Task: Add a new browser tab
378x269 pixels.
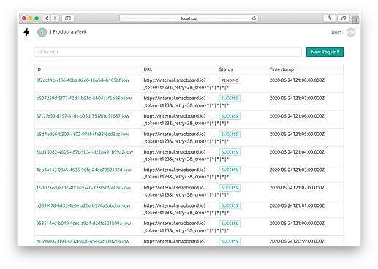Action: [356, 20]
